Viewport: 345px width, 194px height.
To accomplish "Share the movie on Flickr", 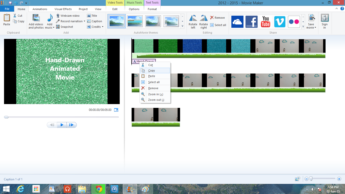I will (x=294, y=22).
